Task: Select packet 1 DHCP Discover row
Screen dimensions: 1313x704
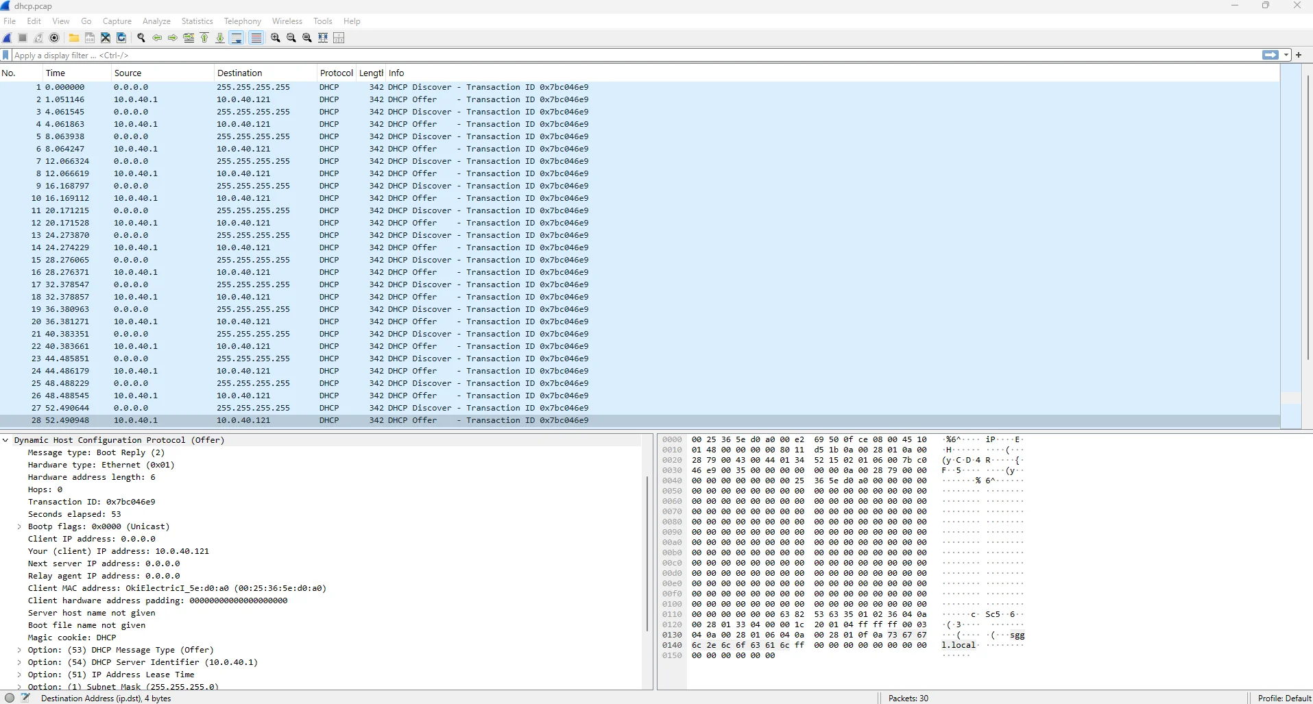Action: [640, 87]
